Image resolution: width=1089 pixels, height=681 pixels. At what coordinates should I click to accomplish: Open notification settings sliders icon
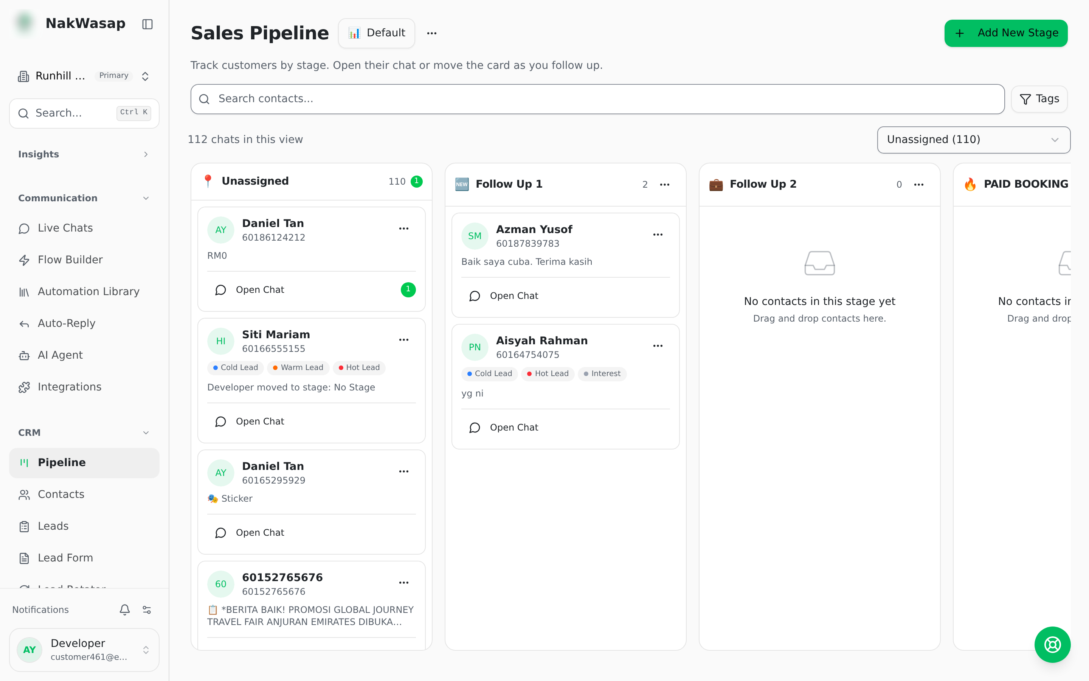pos(147,609)
